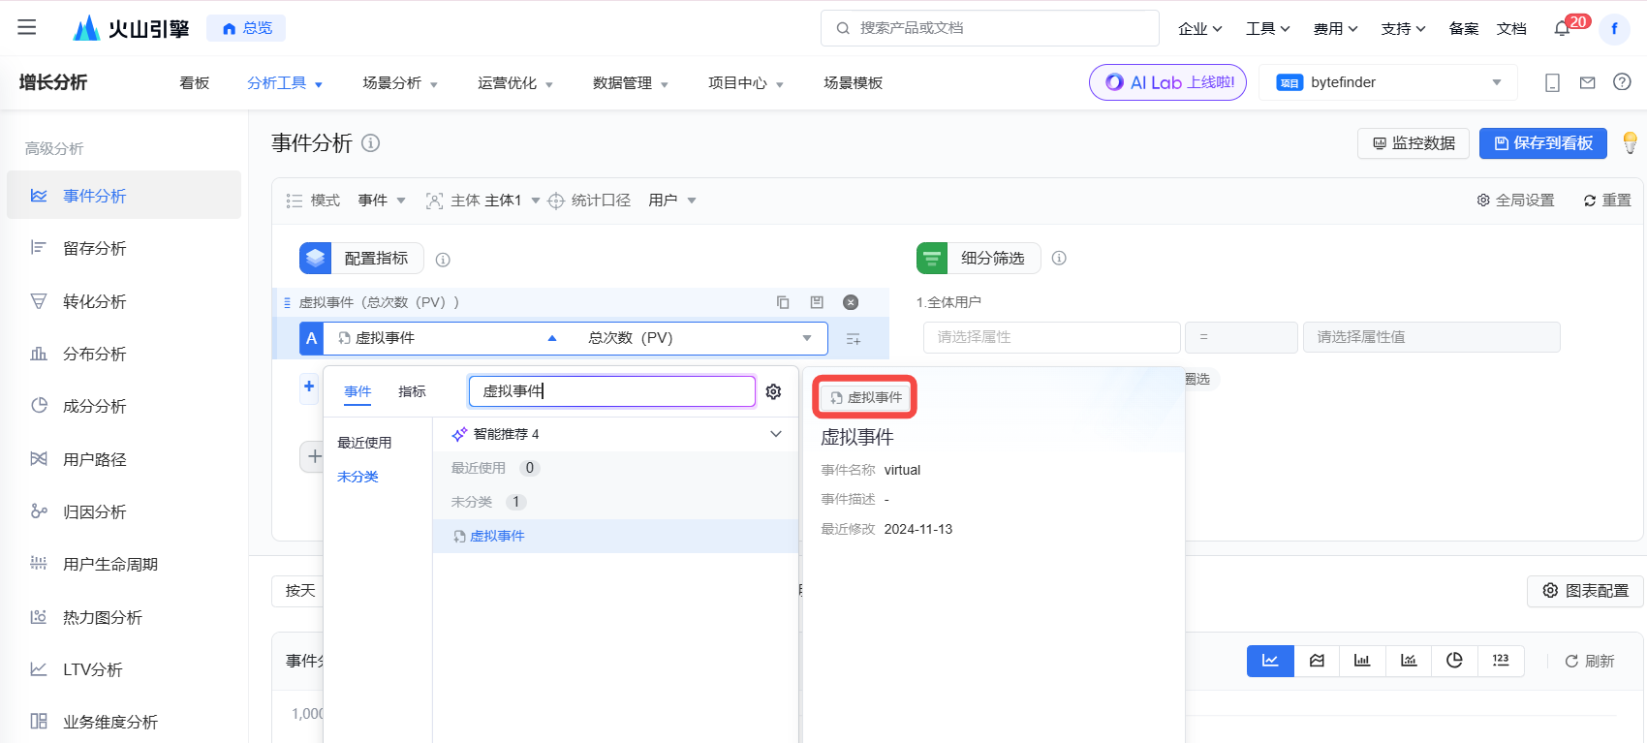The image size is (1647, 743).
Task: Select 虚拟事件 item in results list
Action: coord(615,536)
